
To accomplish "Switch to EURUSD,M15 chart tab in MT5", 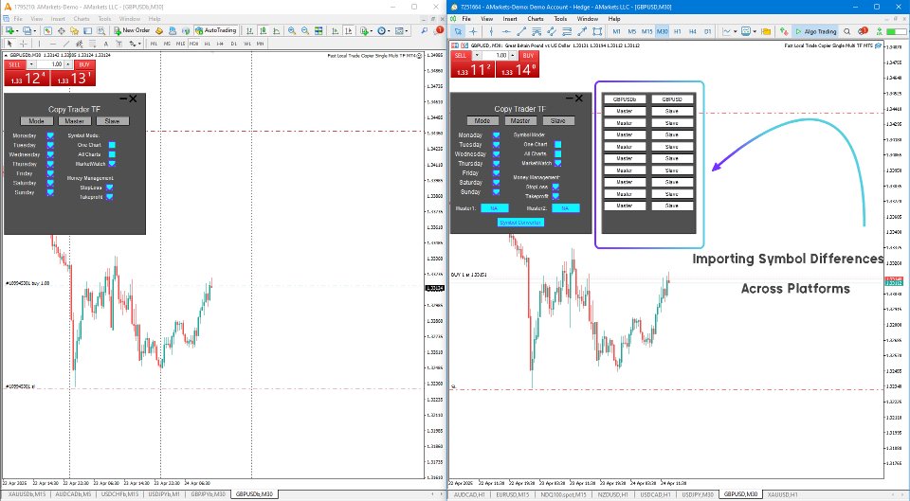I will (512, 494).
